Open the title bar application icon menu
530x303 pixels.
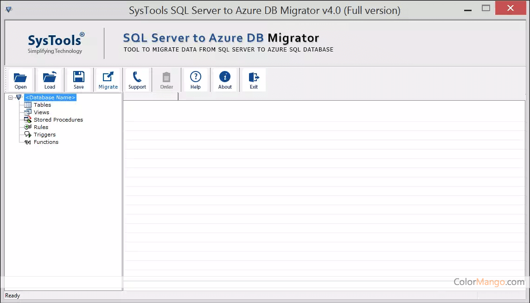tap(9, 9)
